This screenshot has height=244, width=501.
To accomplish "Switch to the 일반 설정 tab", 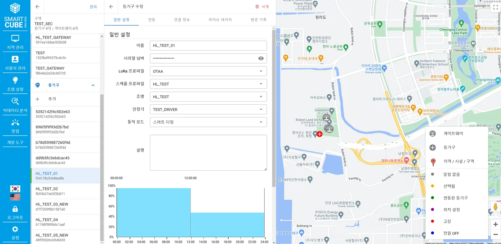I will (x=121, y=19).
